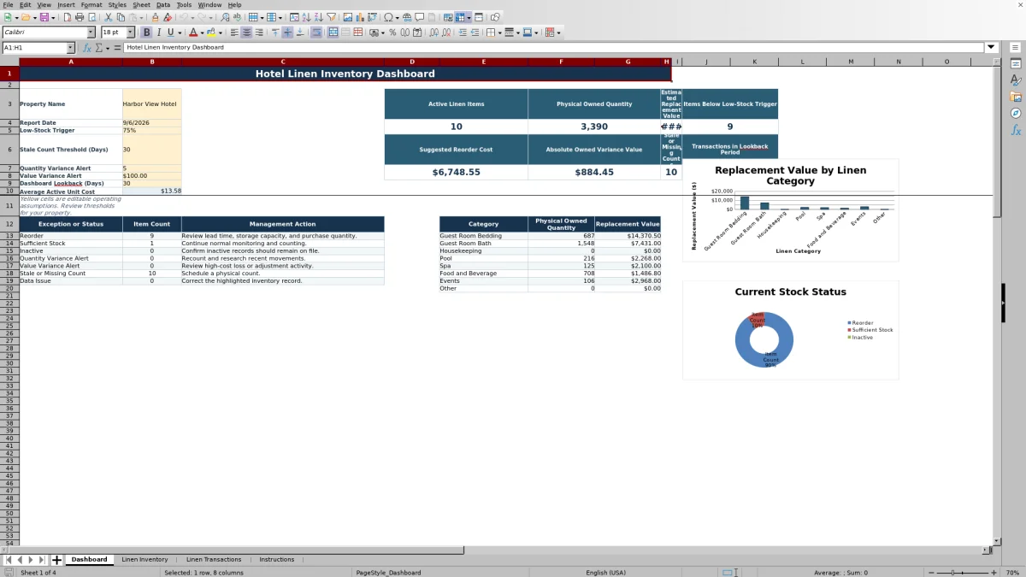Viewport: 1026px width, 577px height.
Task: Expand the formula bar arrow
Action: [x=991, y=48]
